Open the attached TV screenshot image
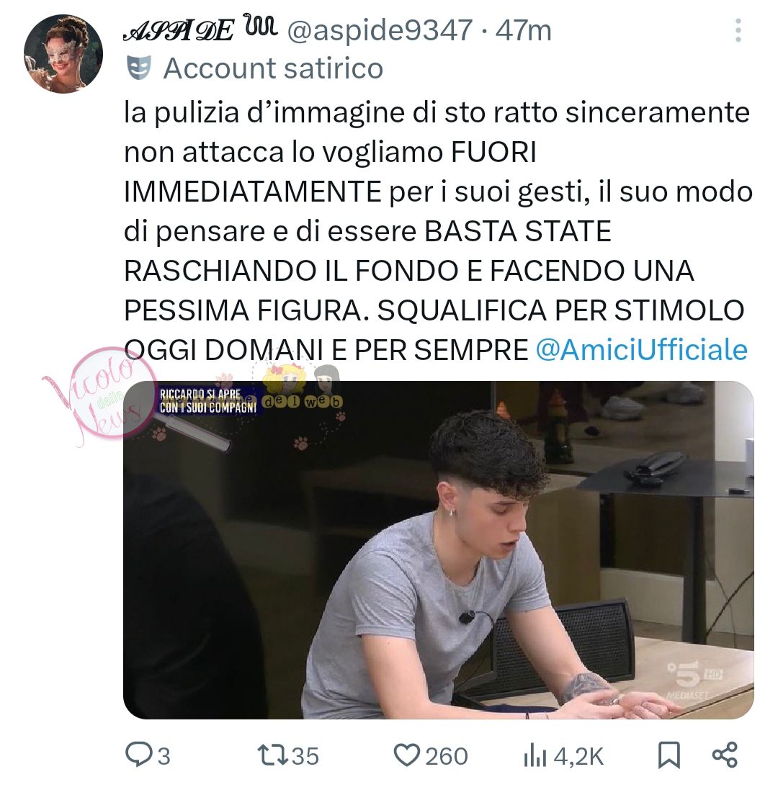The image size is (778, 790). [439, 549]
